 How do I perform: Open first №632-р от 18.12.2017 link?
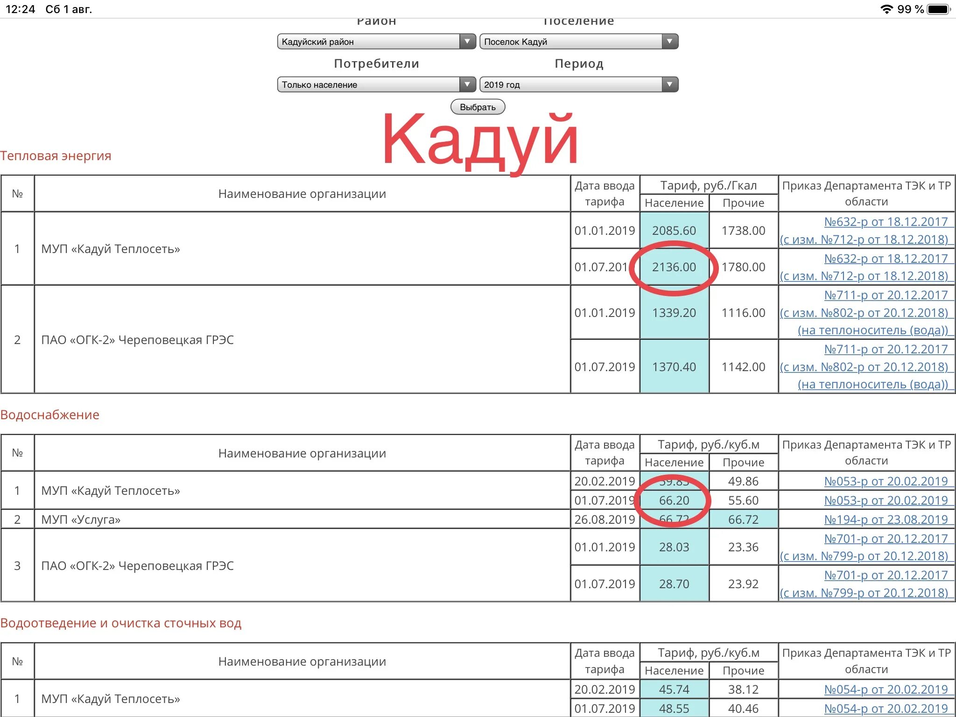886,222
